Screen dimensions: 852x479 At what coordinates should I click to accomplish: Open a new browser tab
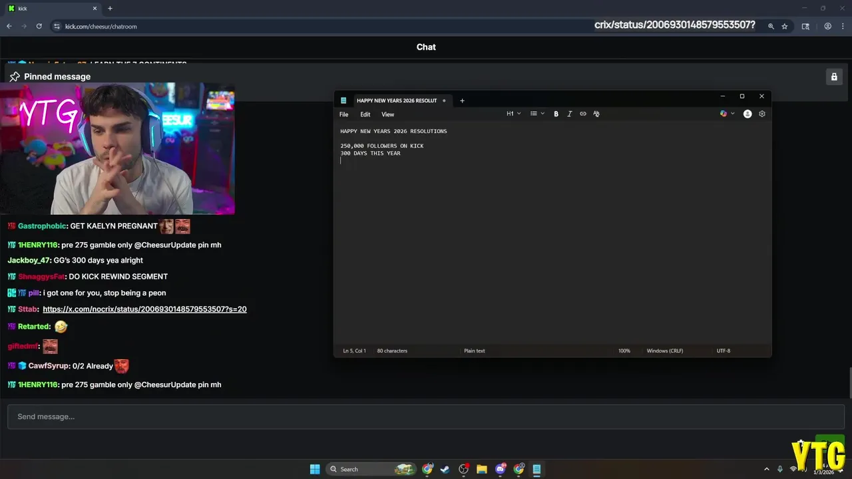pos(110,8)
